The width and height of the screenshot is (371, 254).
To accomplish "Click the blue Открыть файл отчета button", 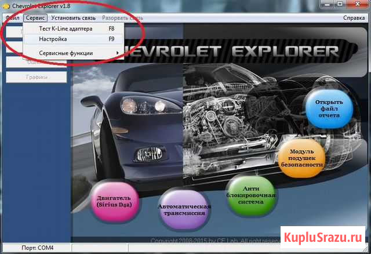I will [x=329, y=109].
